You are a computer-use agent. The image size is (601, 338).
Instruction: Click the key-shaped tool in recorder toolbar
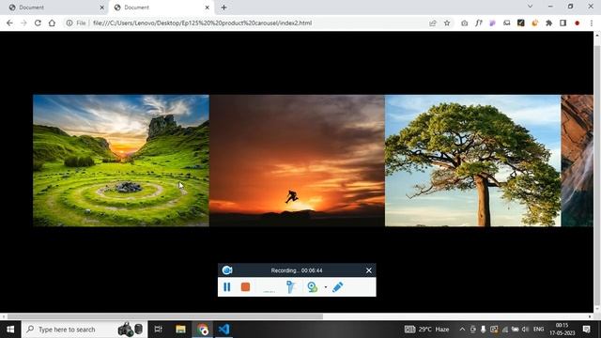click(x=290, y=287)
